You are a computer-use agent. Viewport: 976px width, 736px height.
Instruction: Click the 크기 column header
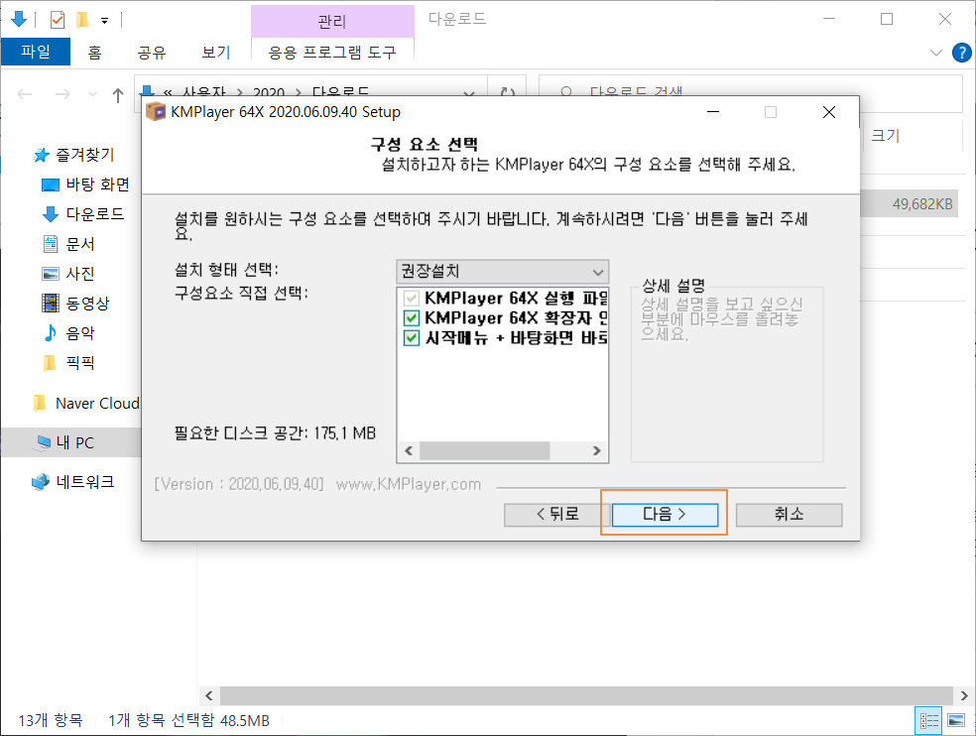pyautogui.click(x=886, y=136)
